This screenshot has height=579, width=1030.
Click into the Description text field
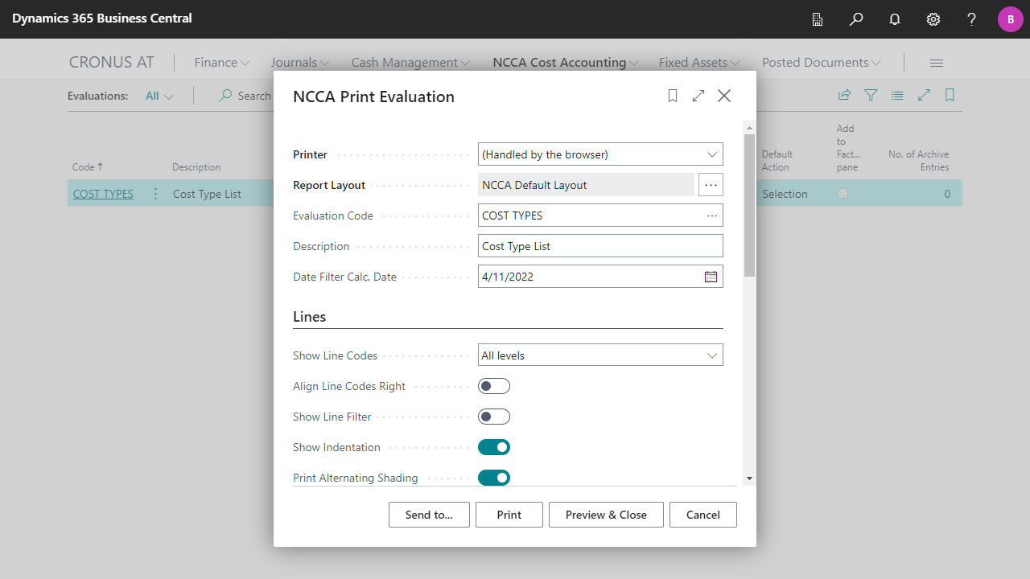click(600, 246)
